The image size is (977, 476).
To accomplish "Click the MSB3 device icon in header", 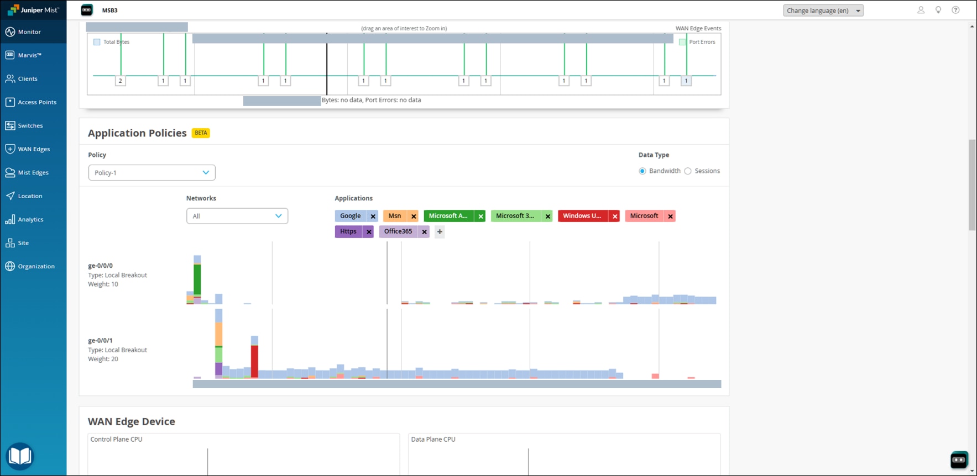I will point(87,10).
